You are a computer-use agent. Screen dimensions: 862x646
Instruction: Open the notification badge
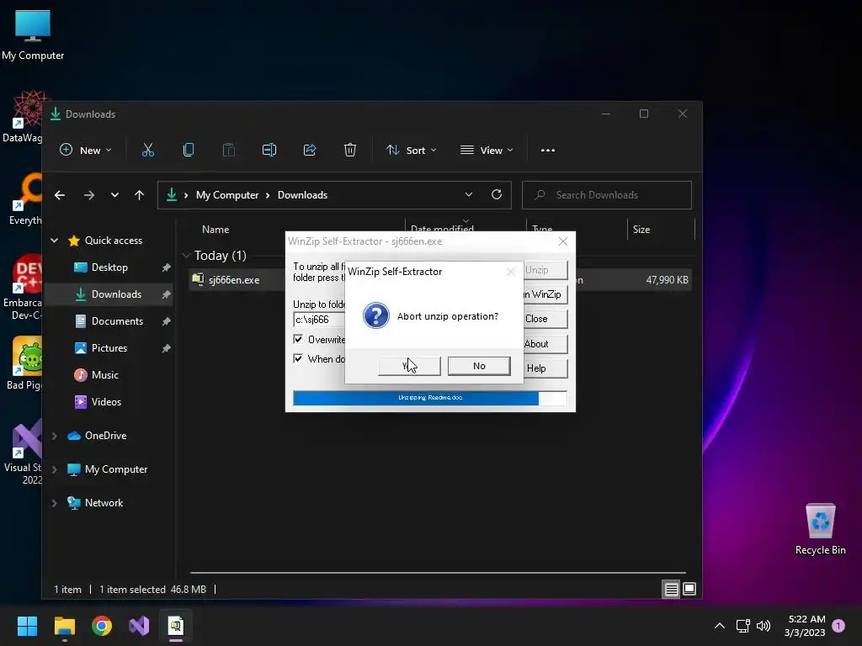[838, 626]
